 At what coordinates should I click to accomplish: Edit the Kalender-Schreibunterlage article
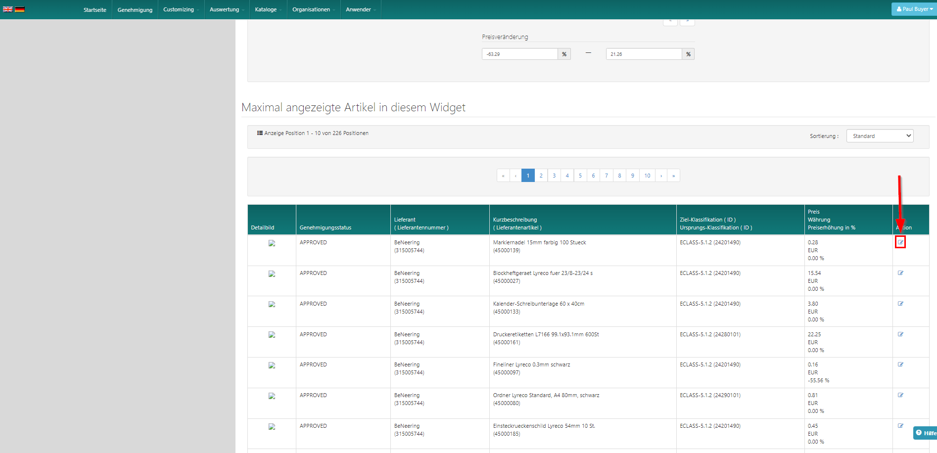900,304
